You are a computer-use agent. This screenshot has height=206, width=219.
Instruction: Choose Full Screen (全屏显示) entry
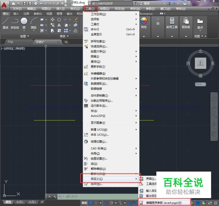111,34
